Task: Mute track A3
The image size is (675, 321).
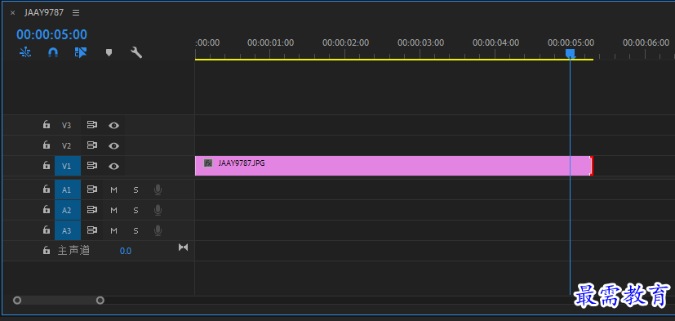Action: [x=113, y=230]
